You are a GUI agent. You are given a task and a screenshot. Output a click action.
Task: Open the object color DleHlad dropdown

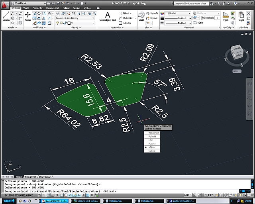177,13
